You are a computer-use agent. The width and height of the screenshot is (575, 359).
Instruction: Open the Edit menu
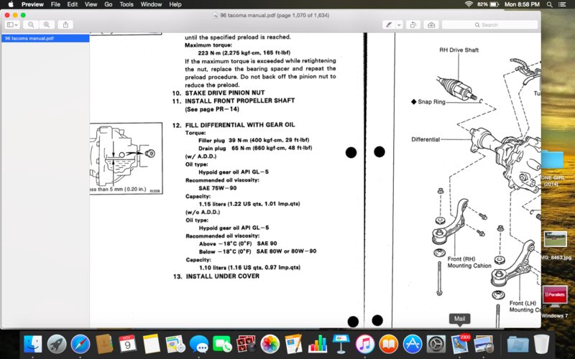(x=73, y=4)
